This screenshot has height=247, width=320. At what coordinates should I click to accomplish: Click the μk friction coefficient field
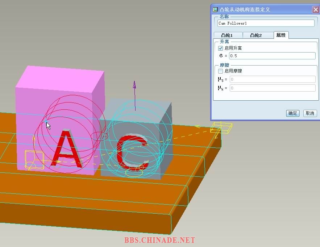(x=273, y=88)
